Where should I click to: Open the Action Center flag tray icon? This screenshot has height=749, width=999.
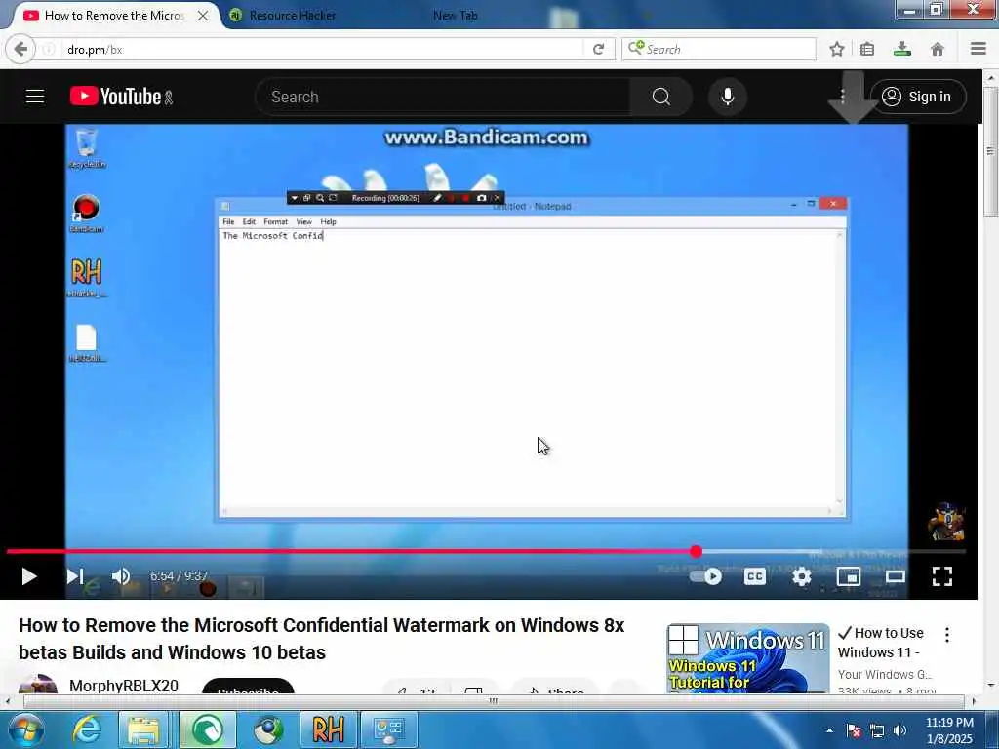pos(853,730)
